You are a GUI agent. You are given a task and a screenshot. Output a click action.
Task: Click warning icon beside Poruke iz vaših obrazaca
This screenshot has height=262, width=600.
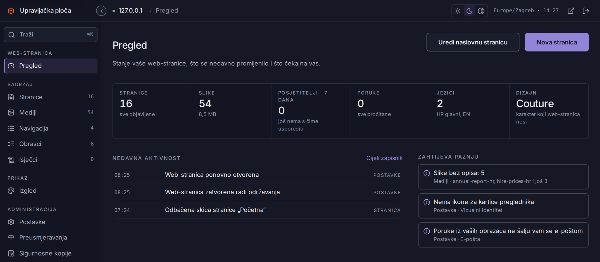[x=427, y=231]
